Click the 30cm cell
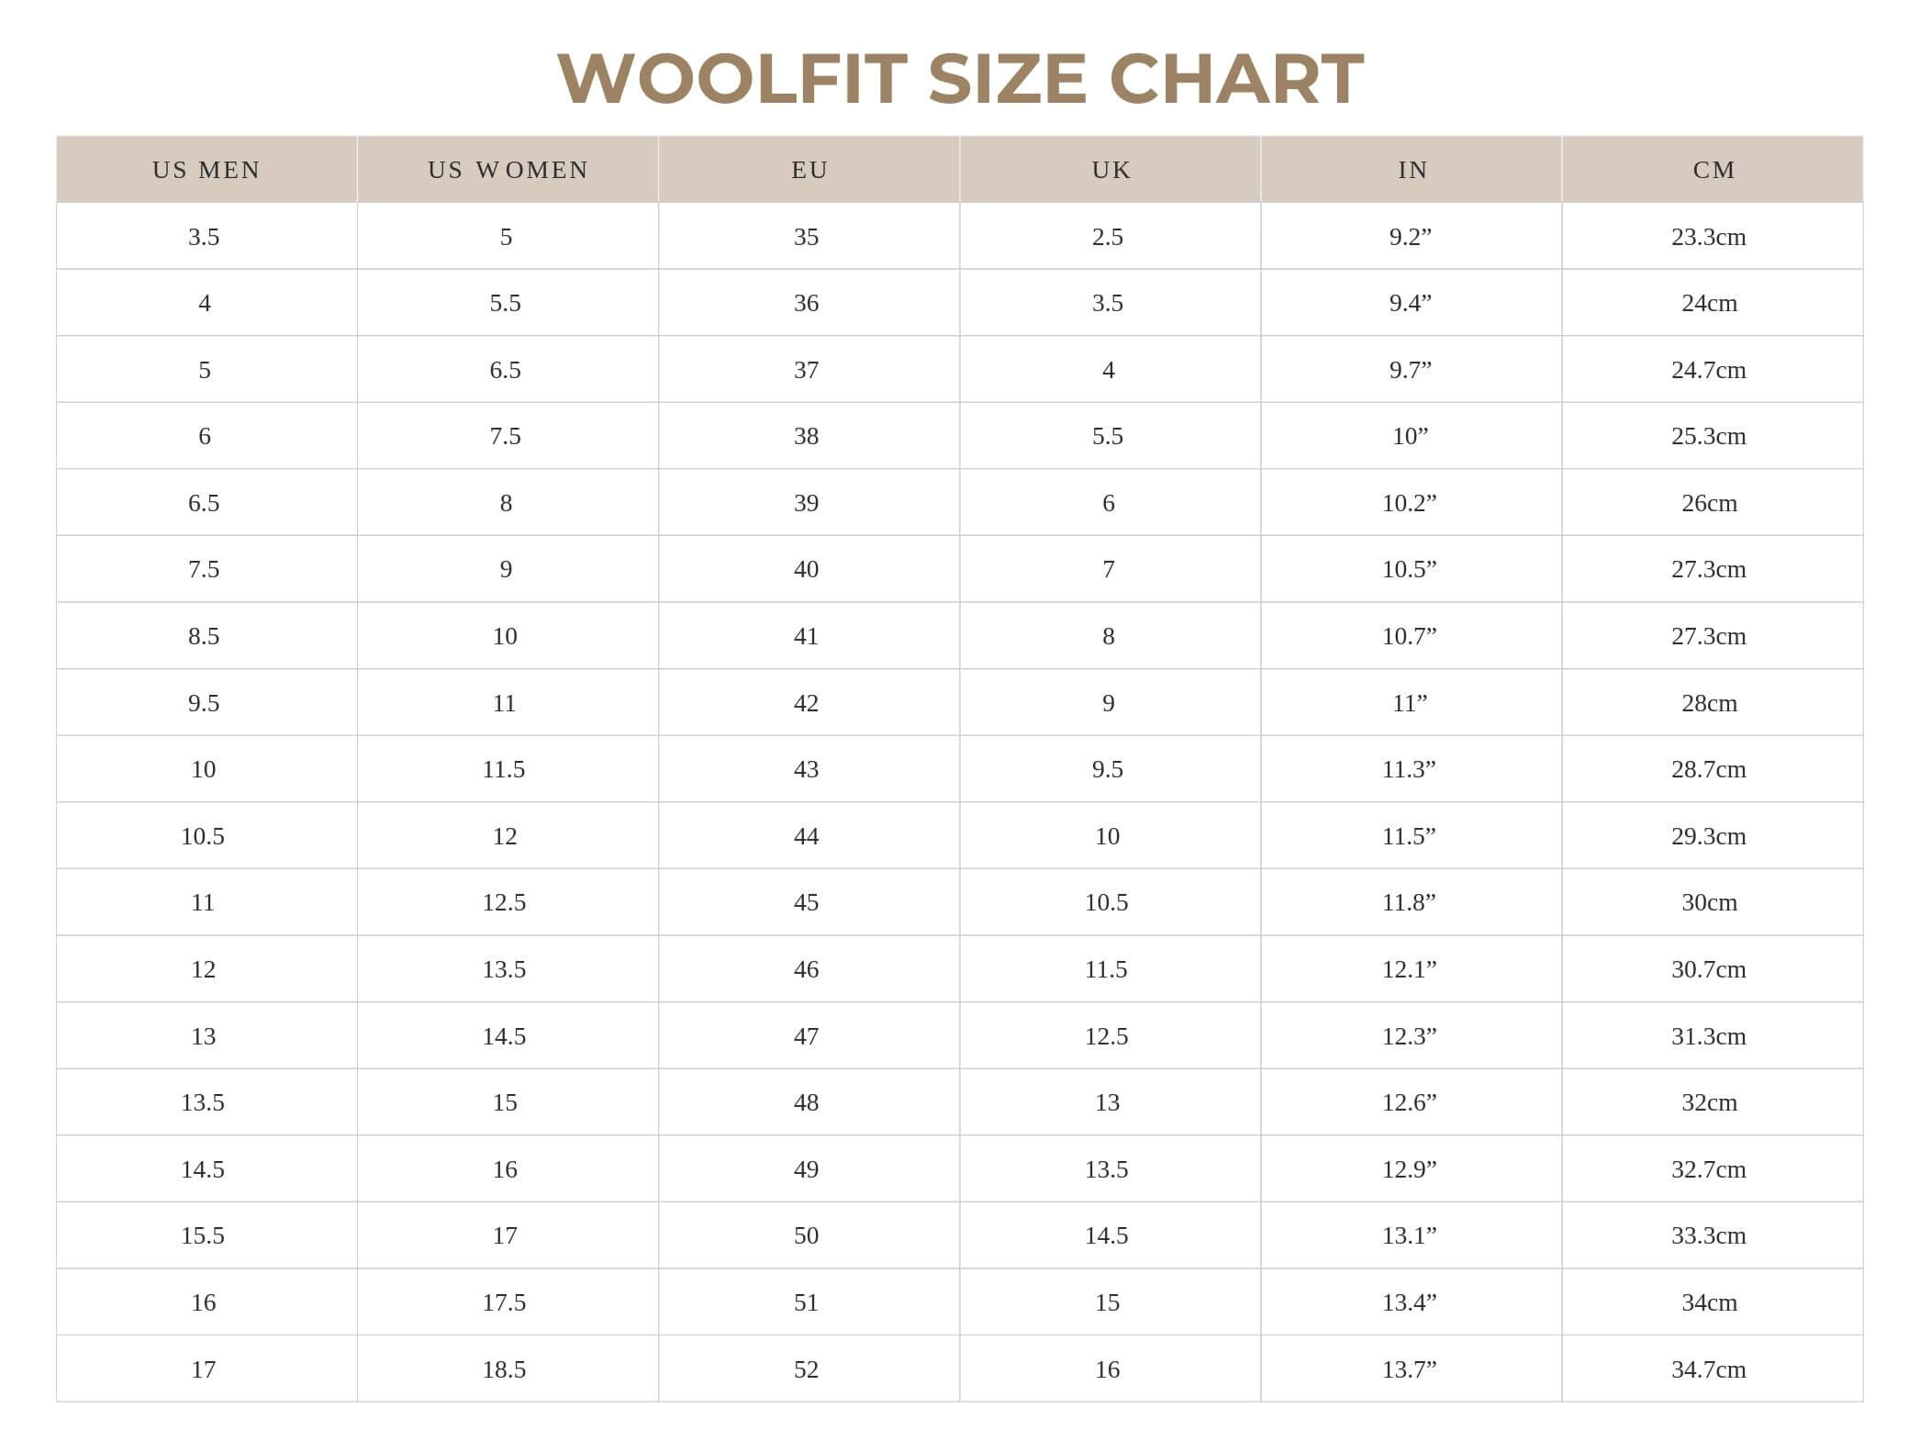Viewport: 1920px width, 1441px height. coord(1709,902)
